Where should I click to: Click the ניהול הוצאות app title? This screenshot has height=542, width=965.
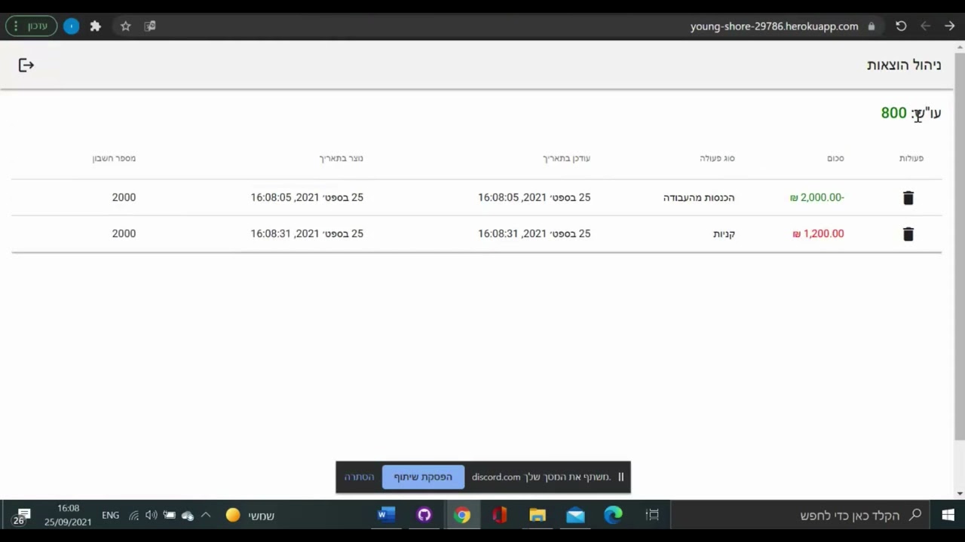[904, 65]
